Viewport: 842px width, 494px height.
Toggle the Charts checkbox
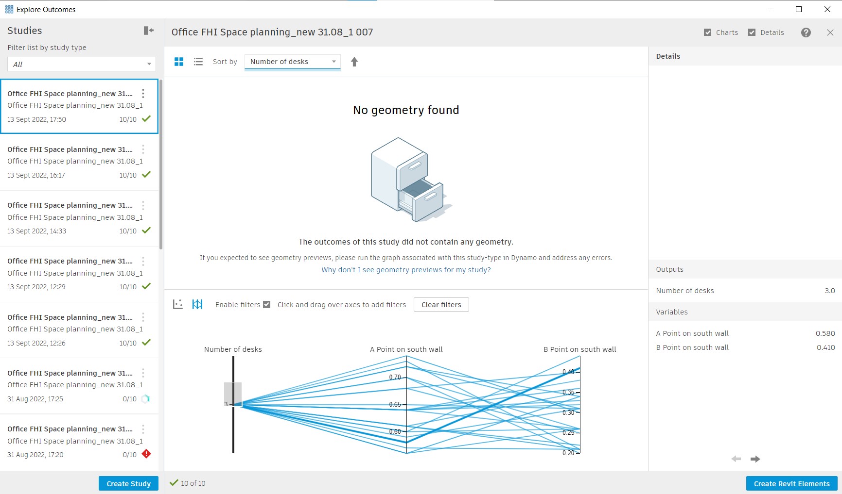[708, 33]
